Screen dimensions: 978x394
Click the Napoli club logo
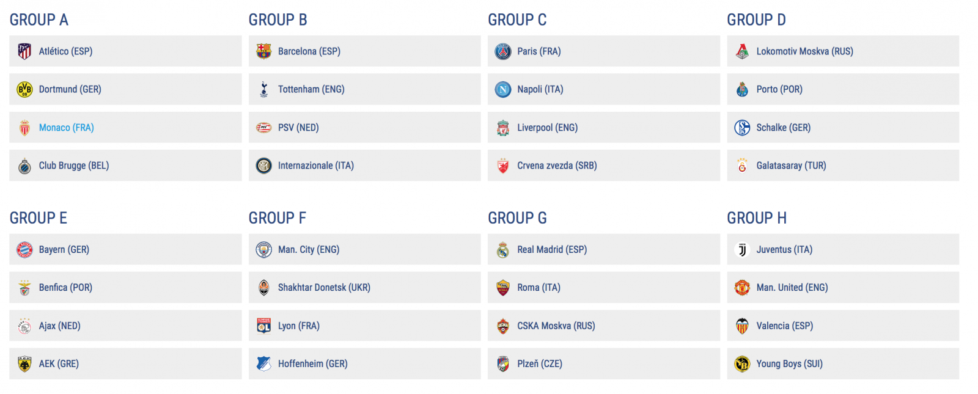point(502,90)
